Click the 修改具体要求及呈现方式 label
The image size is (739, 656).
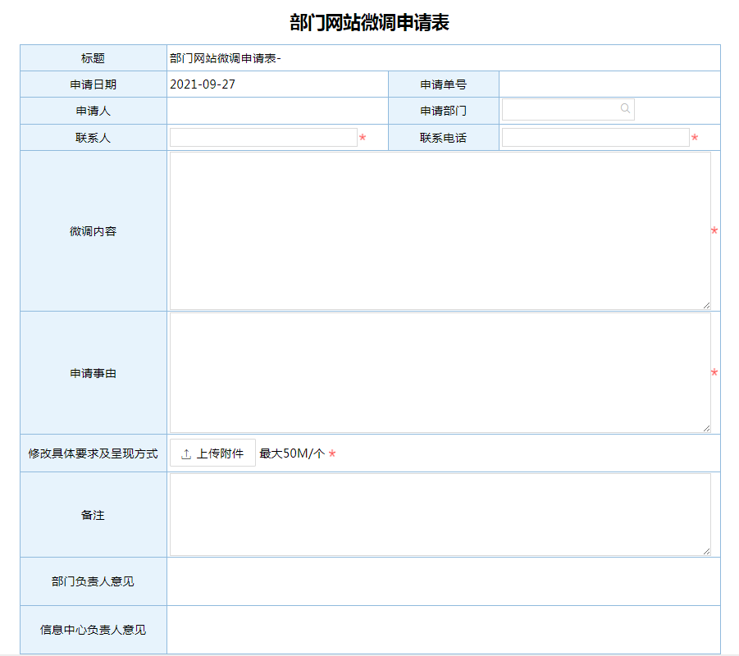93,453
